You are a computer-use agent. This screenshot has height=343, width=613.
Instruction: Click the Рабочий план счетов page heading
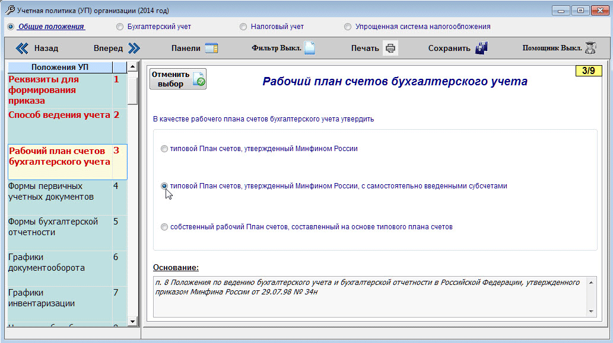(x=395, y=82)
